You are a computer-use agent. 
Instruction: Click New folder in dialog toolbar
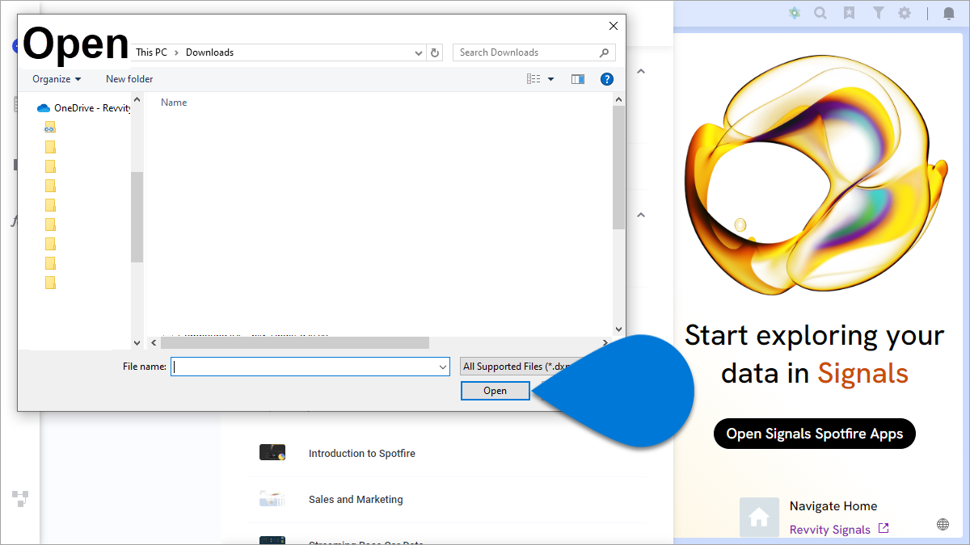[129, 79]
